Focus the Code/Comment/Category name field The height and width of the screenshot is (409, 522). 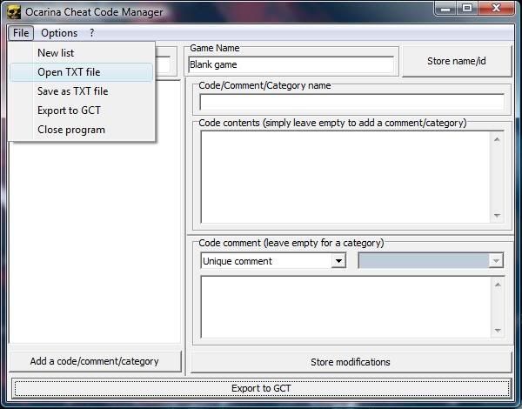pos(351,102)
